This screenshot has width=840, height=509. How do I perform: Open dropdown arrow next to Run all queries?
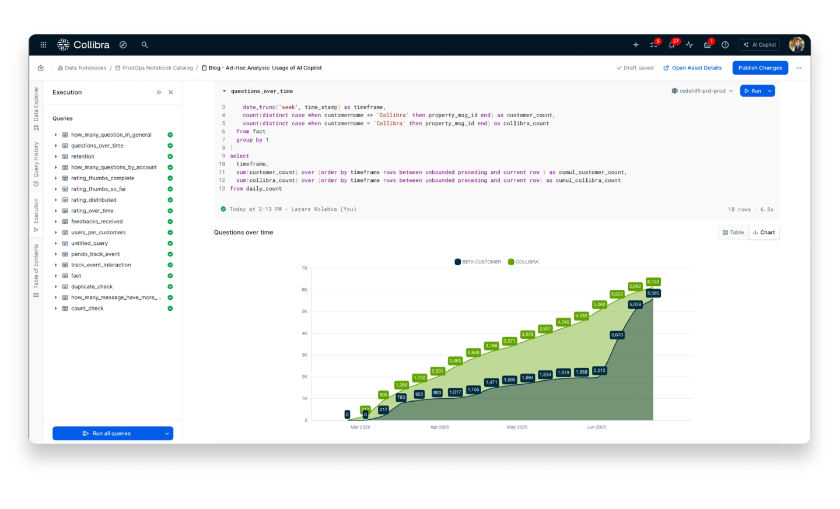[x=167, y=434]
